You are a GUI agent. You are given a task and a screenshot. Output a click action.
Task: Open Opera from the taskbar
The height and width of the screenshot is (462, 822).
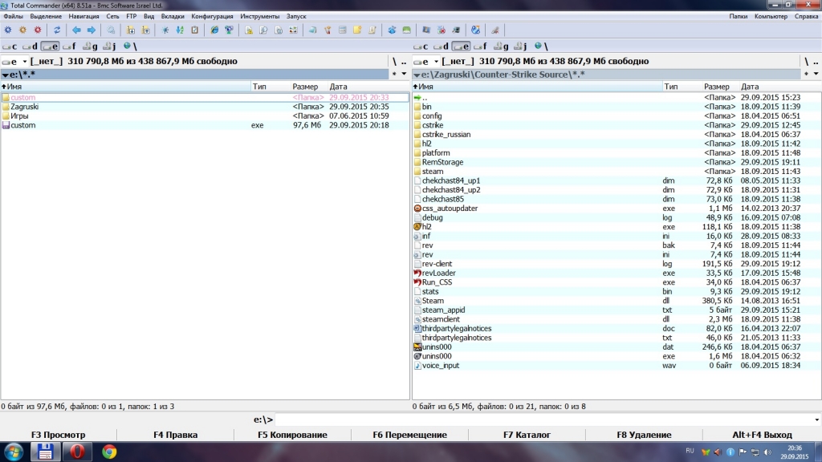pyautogui.click(x=77, y=452)
